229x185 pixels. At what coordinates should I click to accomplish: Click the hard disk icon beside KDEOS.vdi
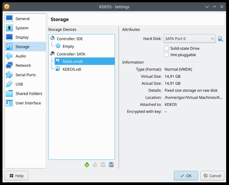tap(58, 69)
